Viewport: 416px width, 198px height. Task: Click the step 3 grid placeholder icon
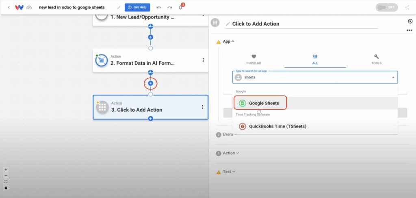(x=102, y=107)
